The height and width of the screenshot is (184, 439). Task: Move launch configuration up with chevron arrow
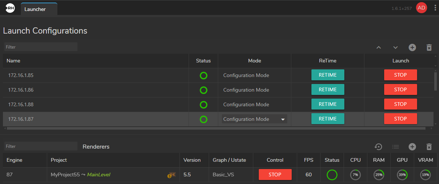tap(379, 47)
